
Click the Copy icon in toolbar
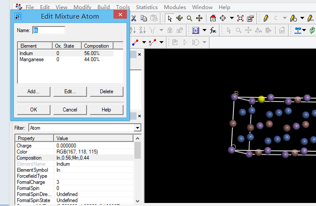[144, 18]
